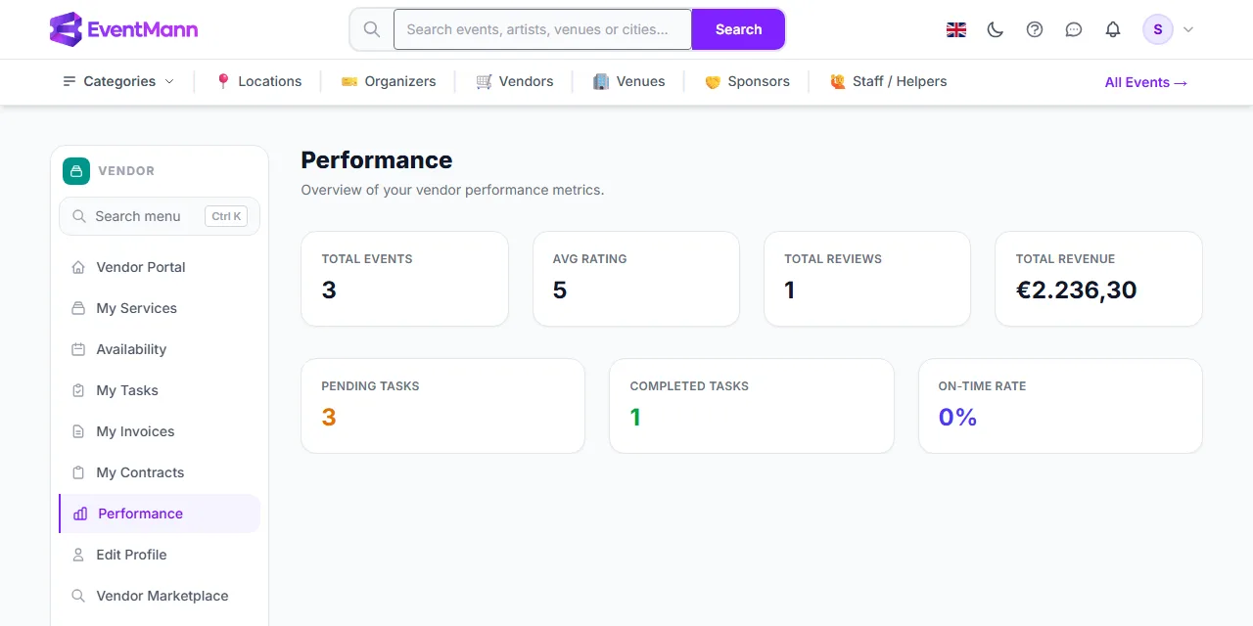Image resolution: width=1253 pixels, height=626 pixels.
Task: Open Vendor Portal in sidebar
Action: (x=160, y=267)
